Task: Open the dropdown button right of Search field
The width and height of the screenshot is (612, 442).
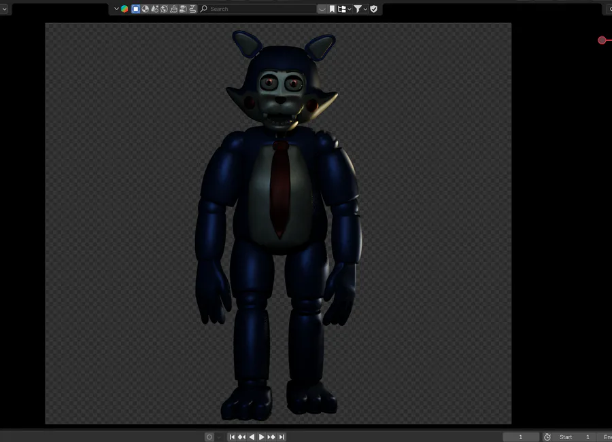Action: point(322,9)
